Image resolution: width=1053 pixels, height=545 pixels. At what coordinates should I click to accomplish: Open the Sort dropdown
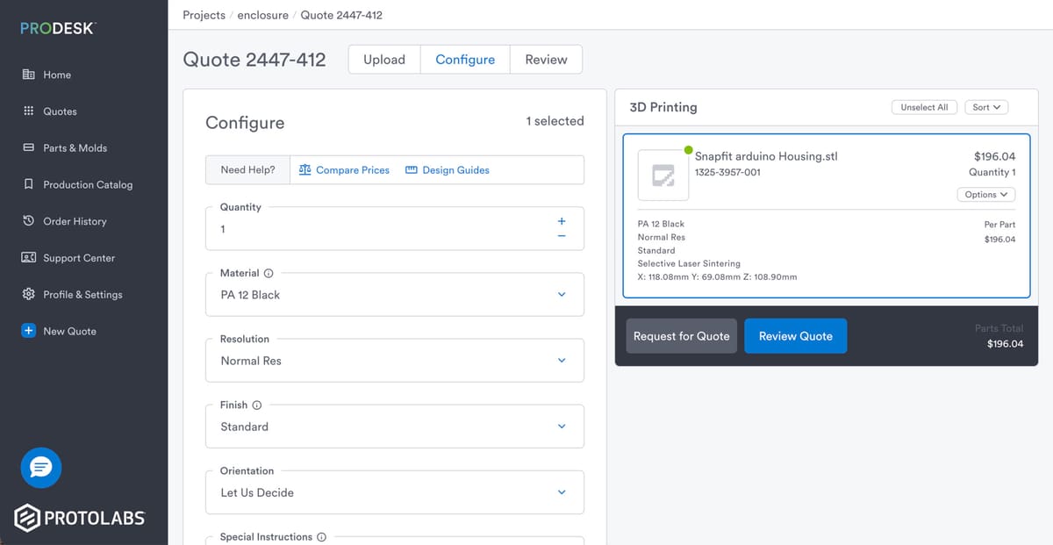[x=986, y=107]
